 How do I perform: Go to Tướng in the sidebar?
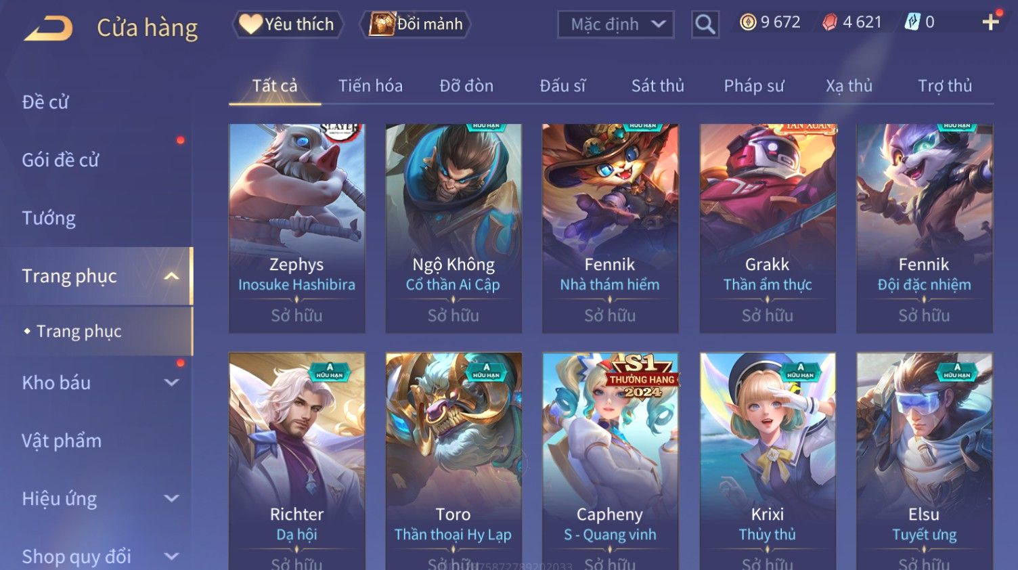pyautogui.click(x=49, y=218)
